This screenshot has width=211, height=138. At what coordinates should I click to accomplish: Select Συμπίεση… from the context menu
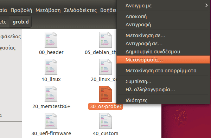(x=163, y=81)
